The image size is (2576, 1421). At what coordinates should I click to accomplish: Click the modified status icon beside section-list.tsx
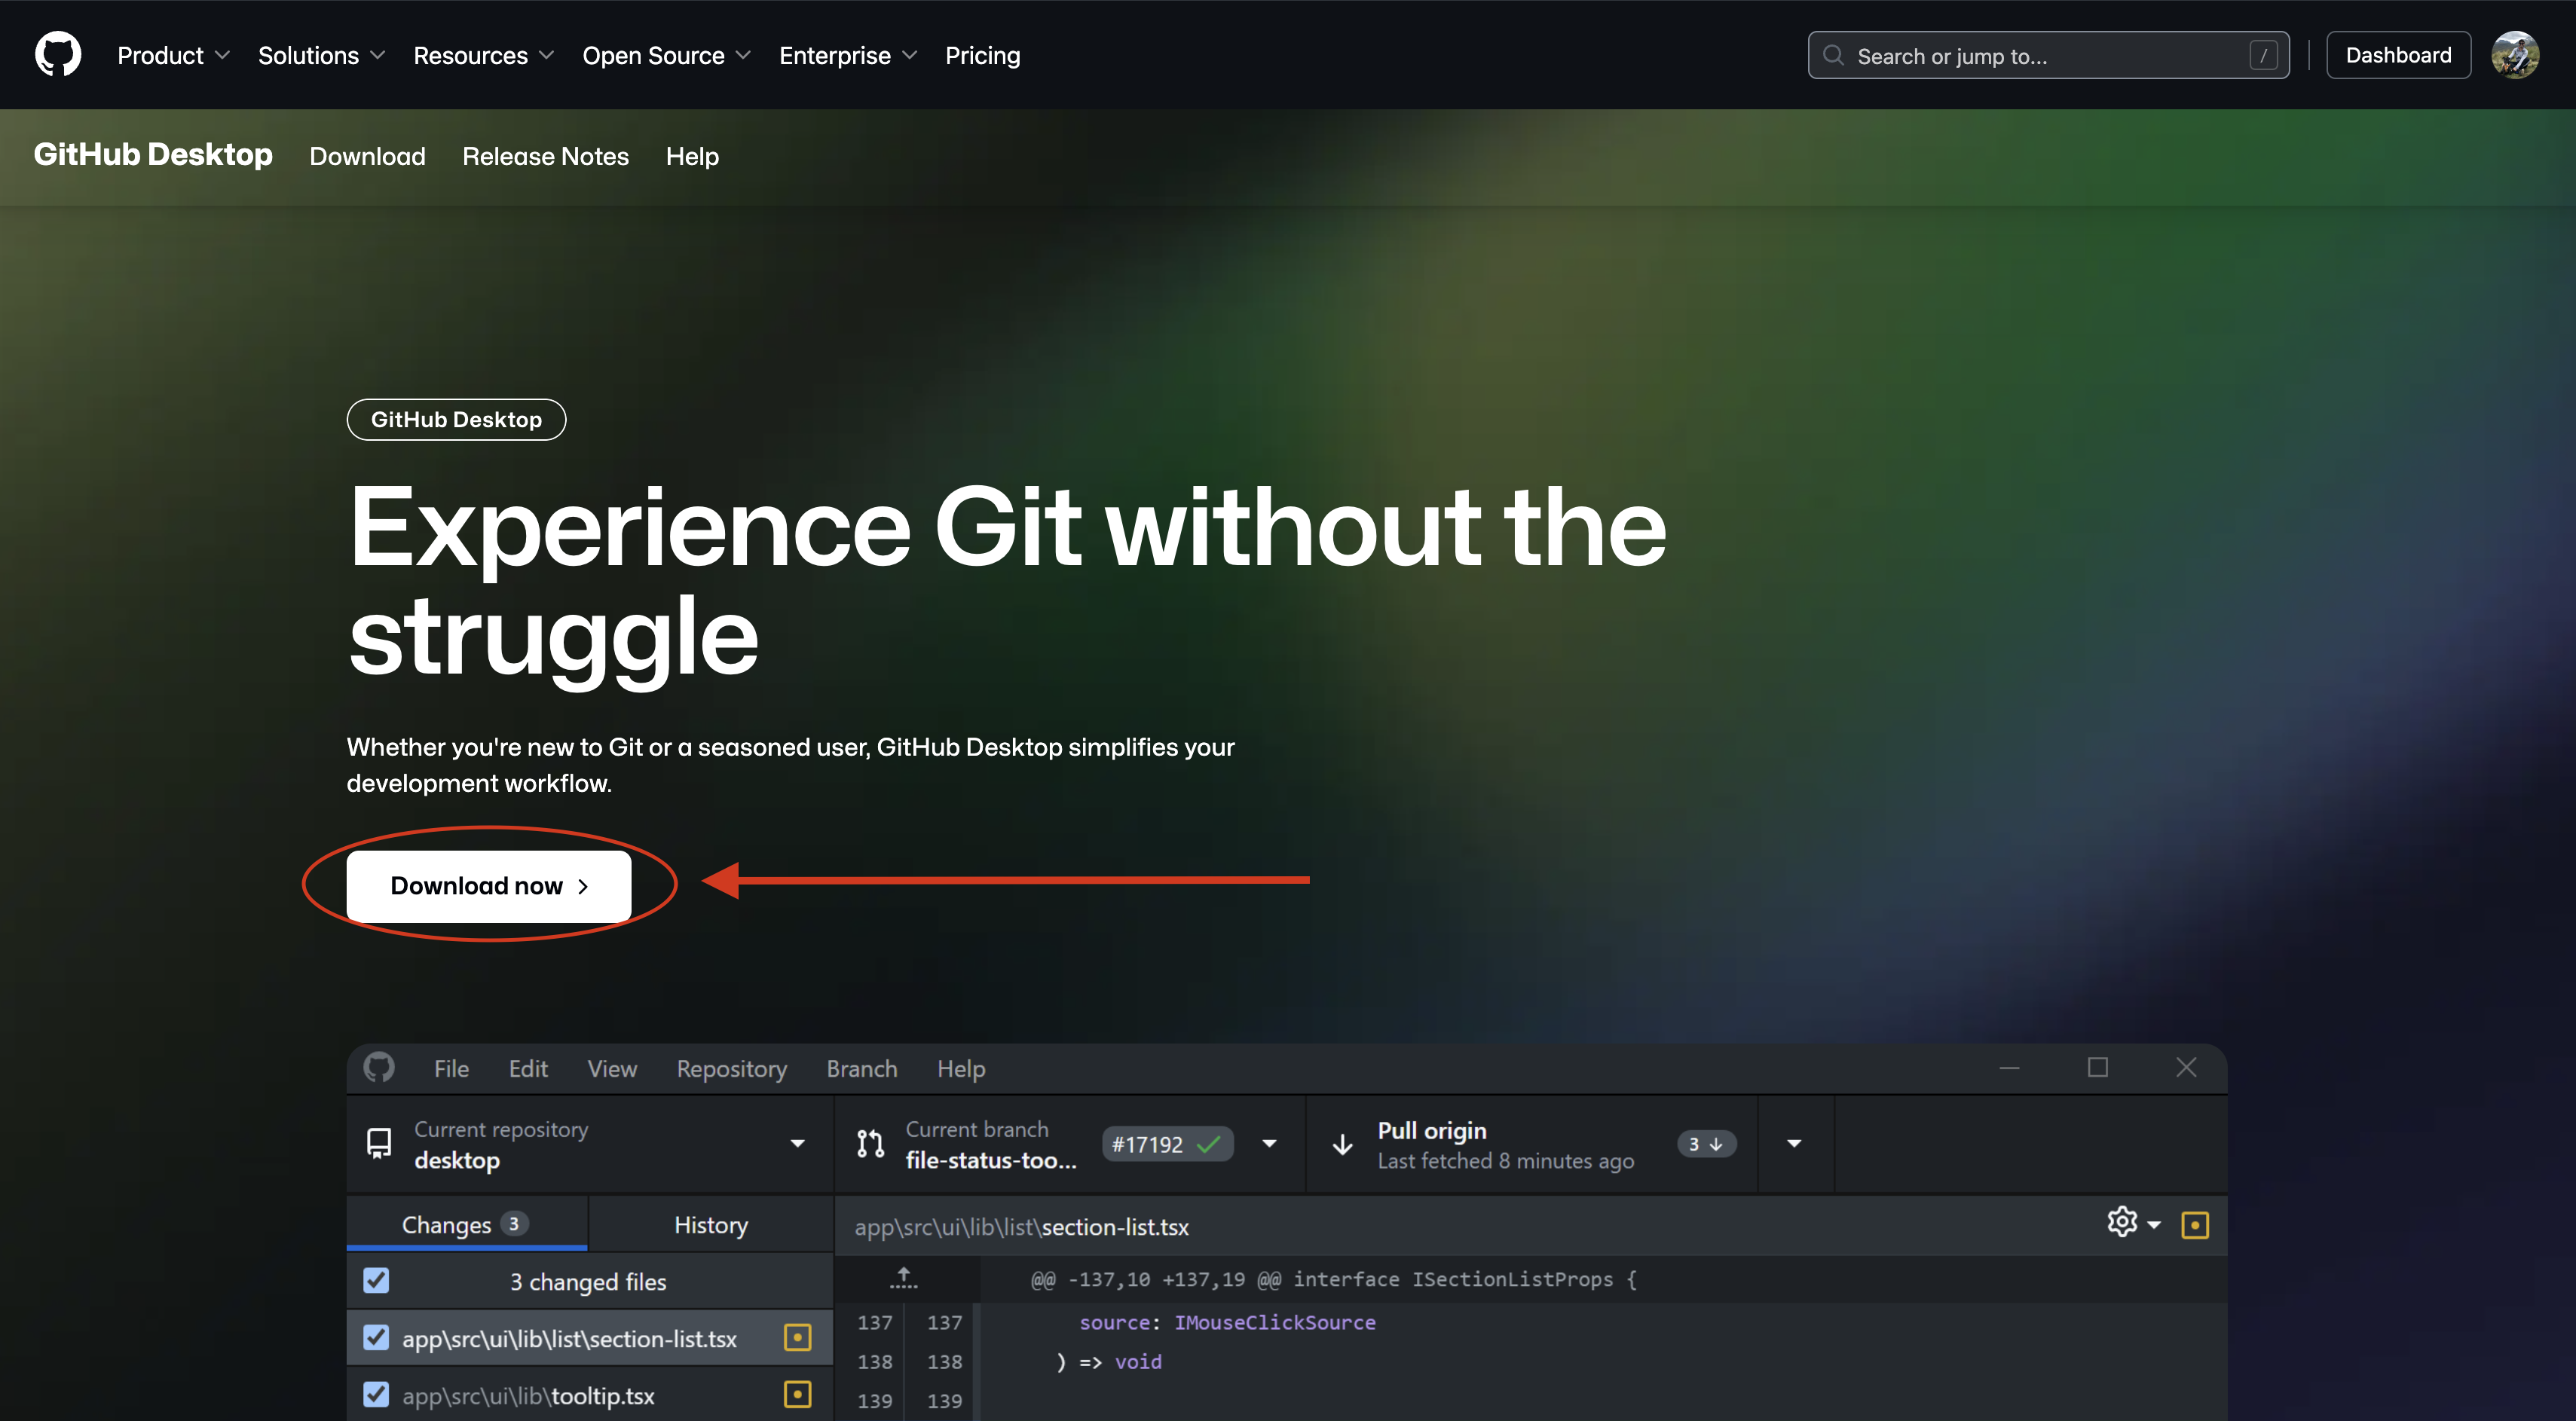pos(797,1337)
